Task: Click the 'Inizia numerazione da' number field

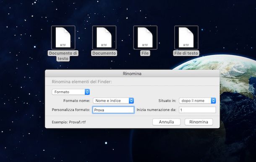Action: [x=197, y=110]
